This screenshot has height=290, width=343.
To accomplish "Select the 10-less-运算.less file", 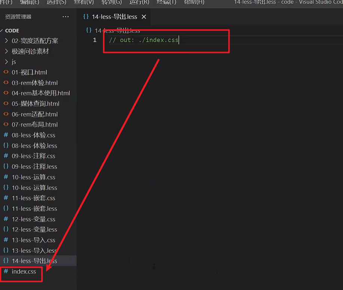I will point(34,187).
